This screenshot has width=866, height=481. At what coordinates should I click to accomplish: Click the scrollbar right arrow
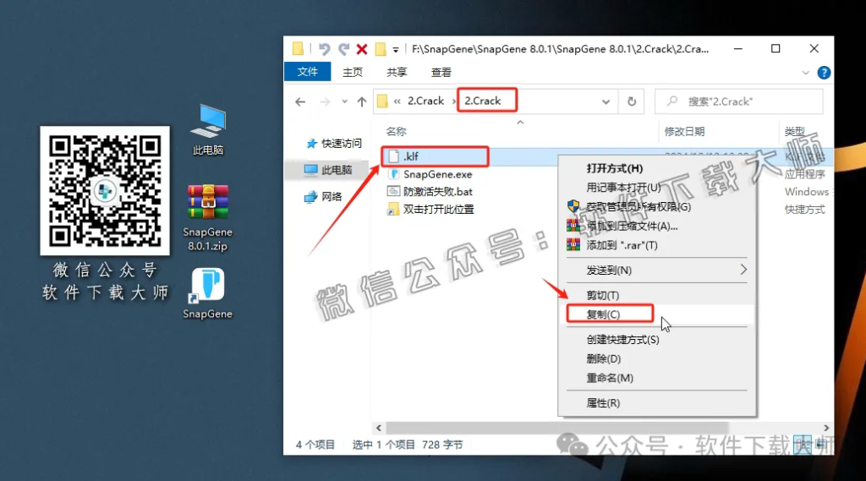pyautogui.click(x=826, y=428)
